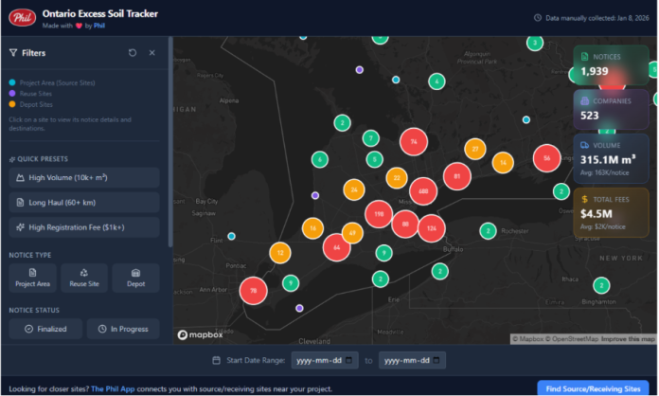The image size is (659, 396).
Task: Click the red cluster marker labeled 74
Action: [x=414, y=142]
